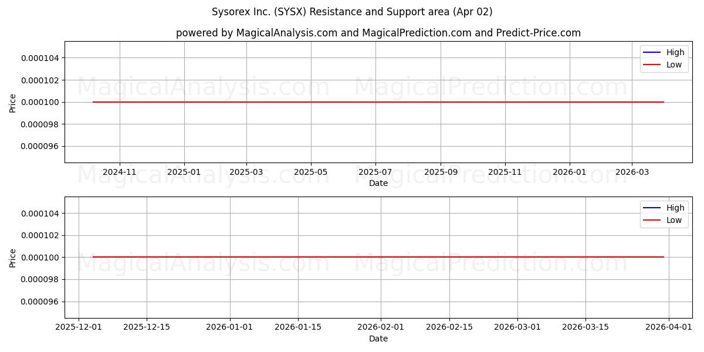Click the 2026-01 date tick on top chart
704x352 pixels.
570,172
